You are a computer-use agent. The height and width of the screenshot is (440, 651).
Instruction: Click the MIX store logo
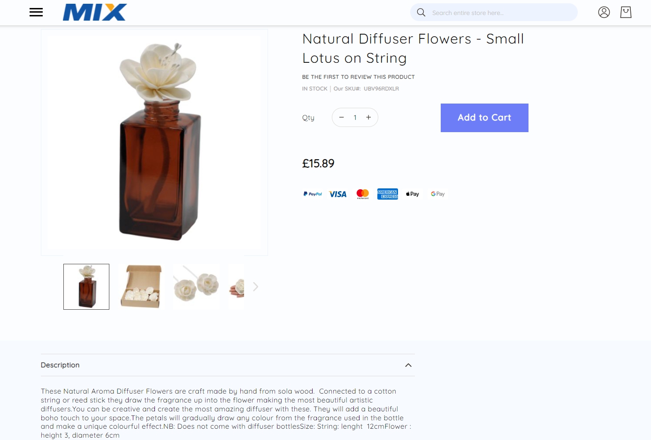[x=95, y=12]
